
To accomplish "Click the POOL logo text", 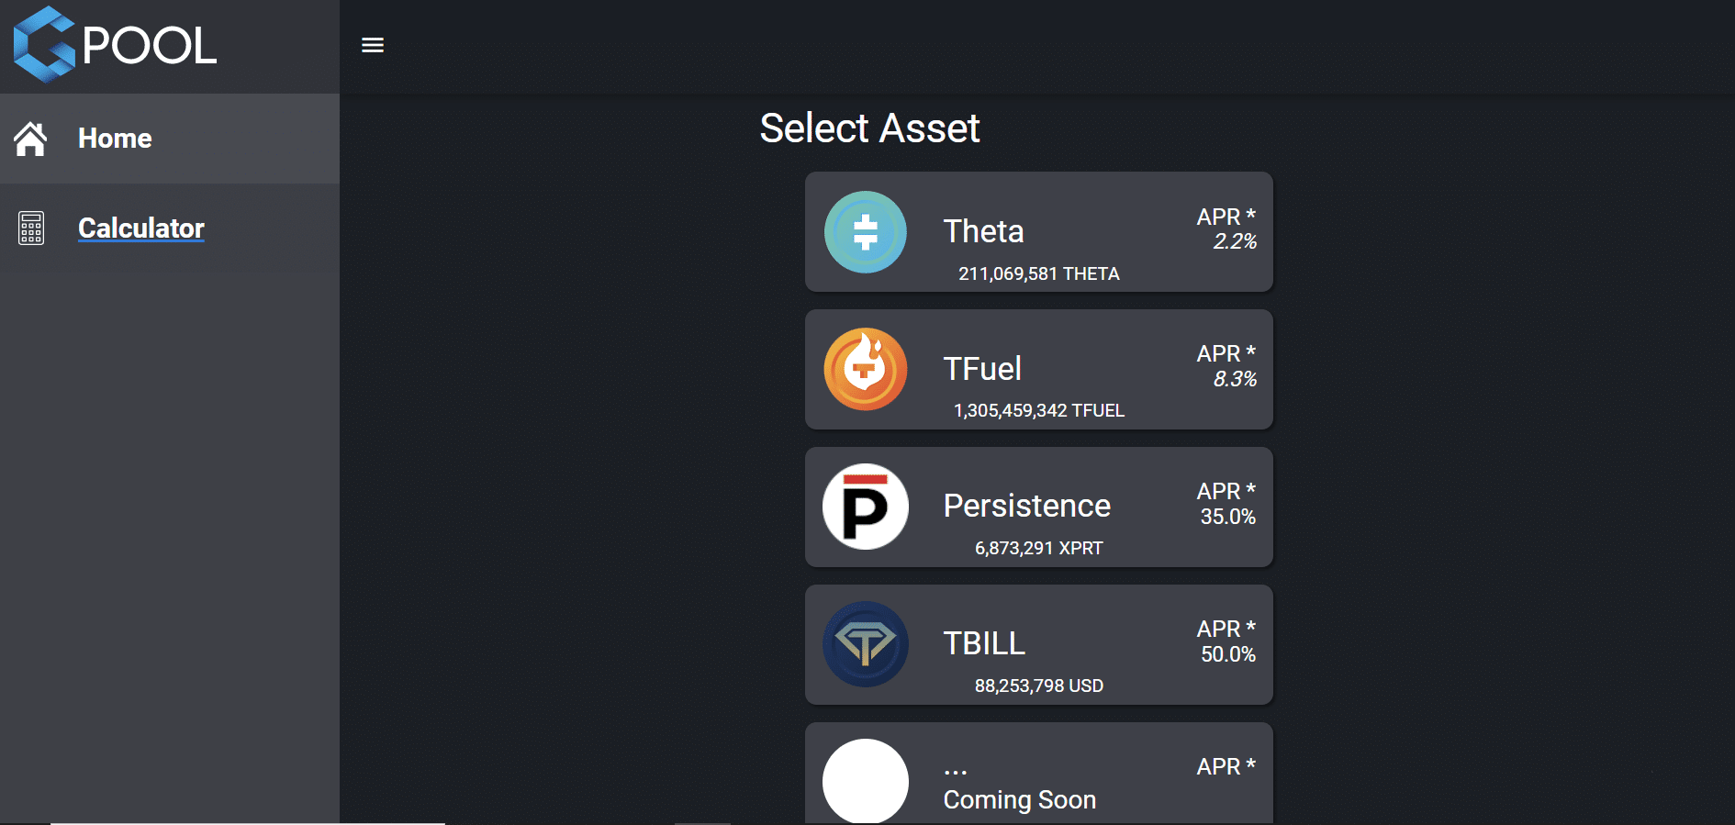I will coord(150,45).
